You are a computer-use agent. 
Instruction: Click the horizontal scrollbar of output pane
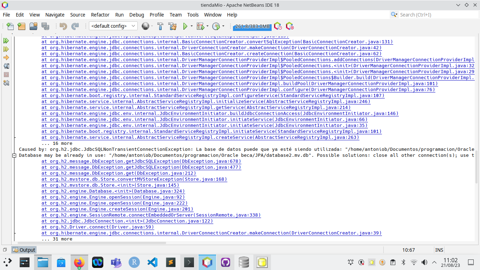coord(92,243)
